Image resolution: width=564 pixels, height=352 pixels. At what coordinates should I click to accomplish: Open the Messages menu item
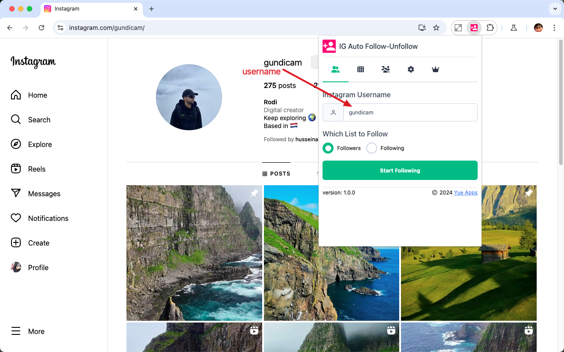[x=44, y=194]
